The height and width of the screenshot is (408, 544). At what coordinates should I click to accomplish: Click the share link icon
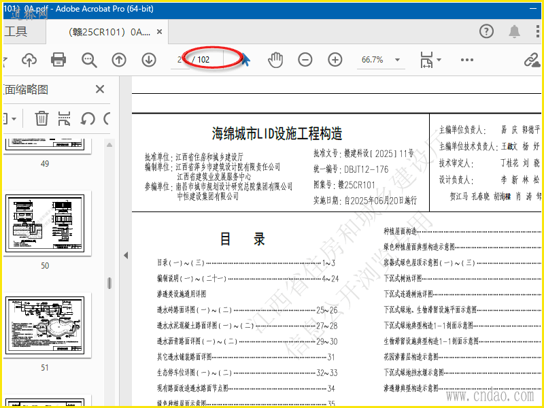[532, 60]
